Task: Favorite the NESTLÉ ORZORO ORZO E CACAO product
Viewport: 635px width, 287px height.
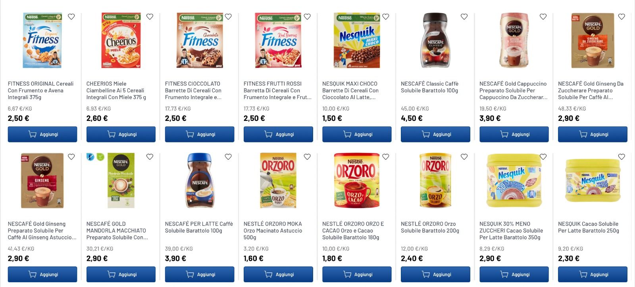Action: tap(385, 157)
